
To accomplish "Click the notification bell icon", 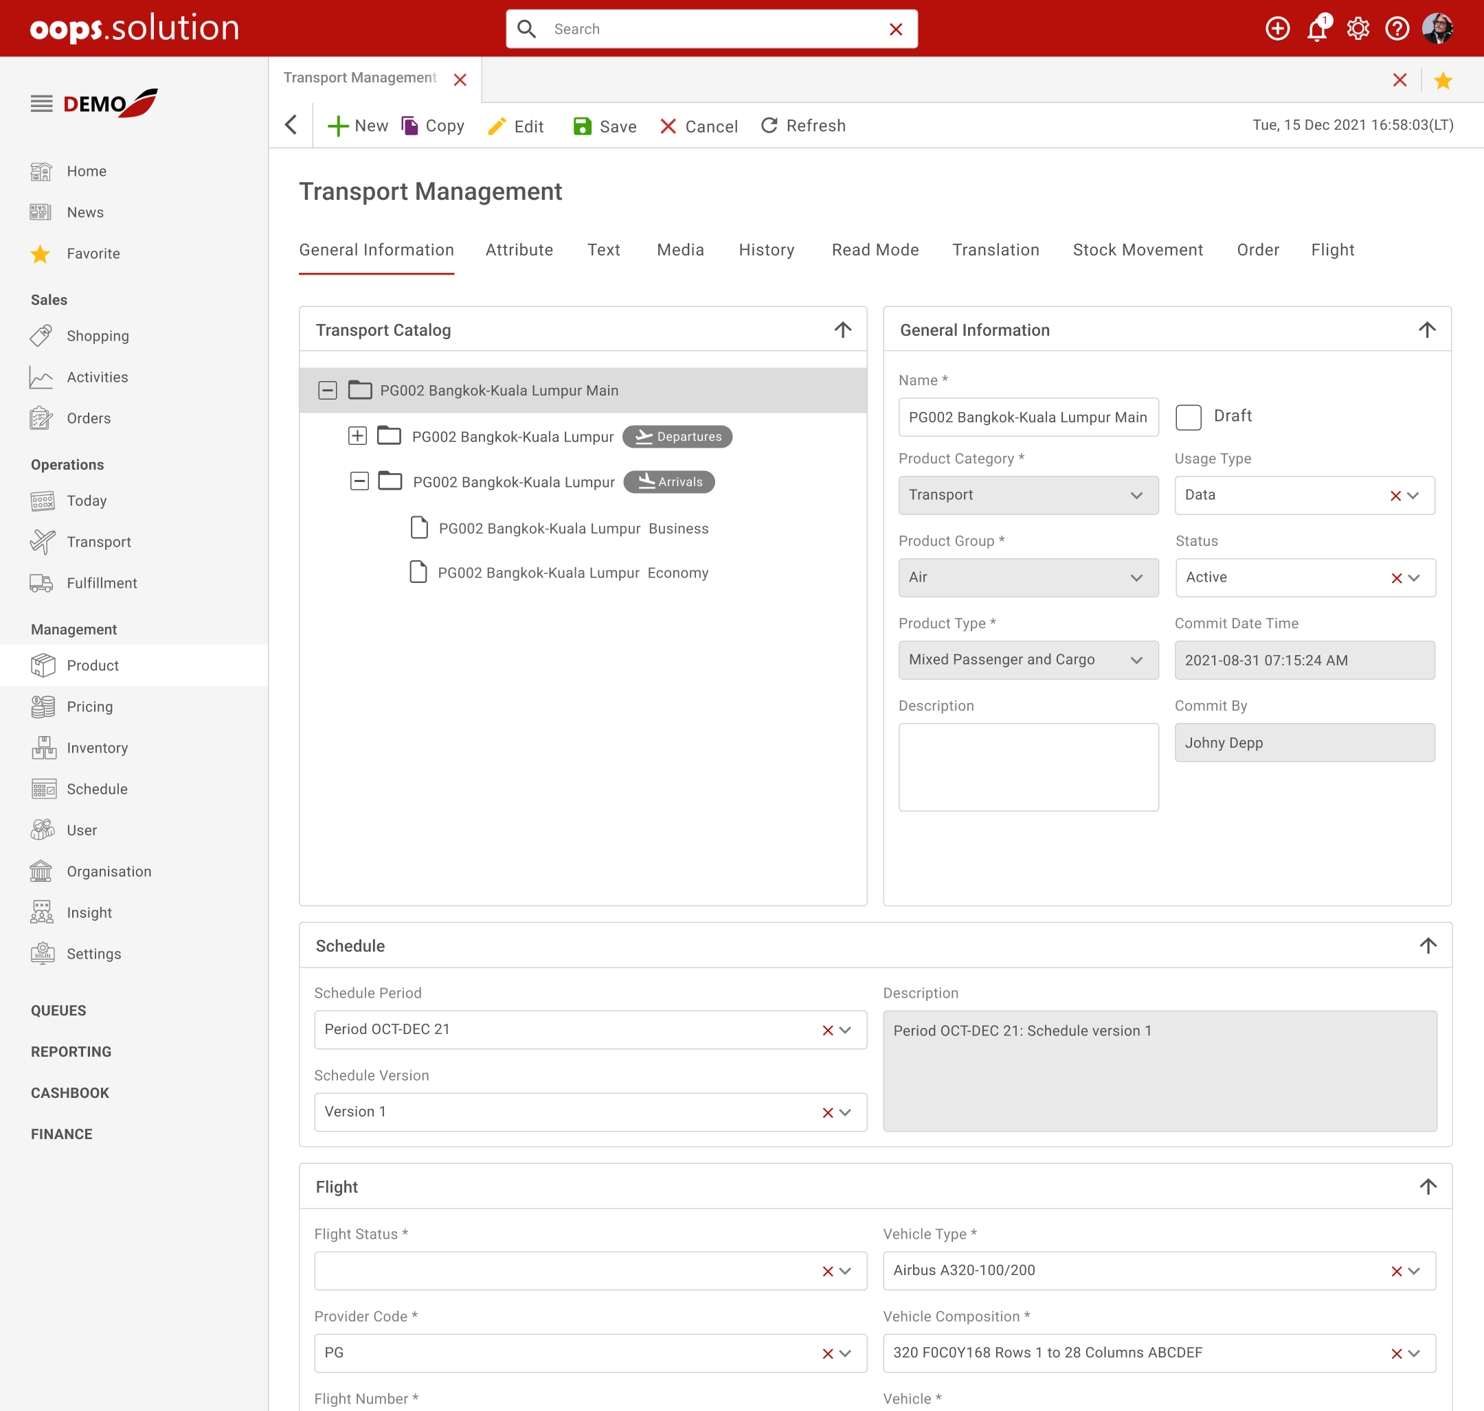I will point(1317,30).
